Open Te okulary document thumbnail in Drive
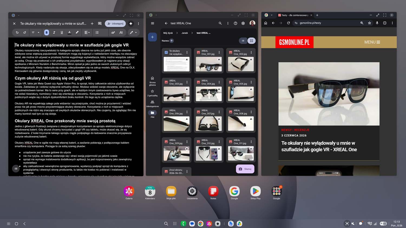This screenshot has height=228, width=406. [176, 64]
